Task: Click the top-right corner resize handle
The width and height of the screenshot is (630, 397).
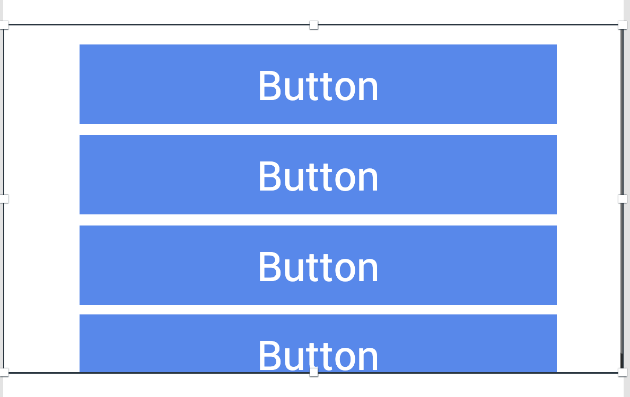Action: pyautogui.click(x=623, y=25)
